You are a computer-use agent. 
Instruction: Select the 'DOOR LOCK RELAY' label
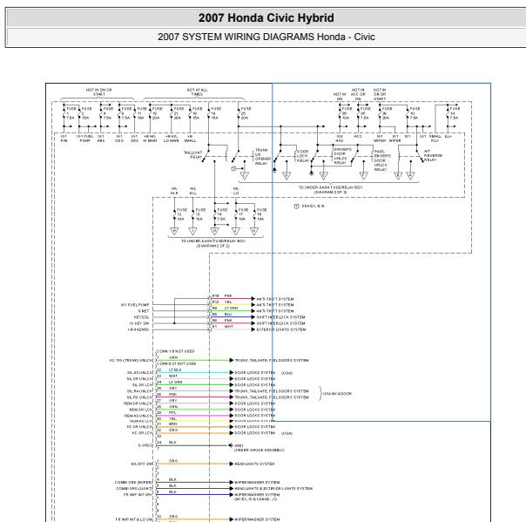(x=302, y=156)
